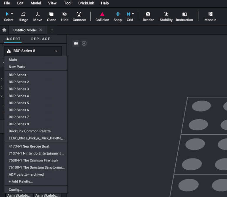The width and height of the screenshot is (227, 197).
Task: Click the Connect tool icon
Action: click(79, 16)
